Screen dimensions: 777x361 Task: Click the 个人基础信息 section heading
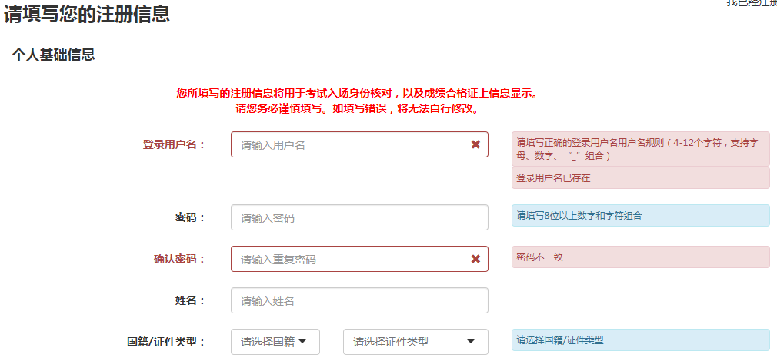pyautogui.click(x=53, y=55)
